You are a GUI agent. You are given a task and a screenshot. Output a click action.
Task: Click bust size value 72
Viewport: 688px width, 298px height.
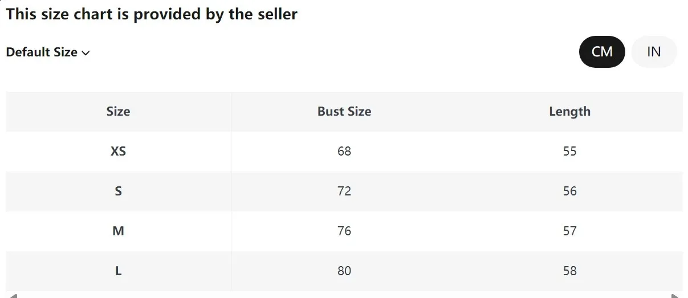pyautogui.click(x=344, y=191)
